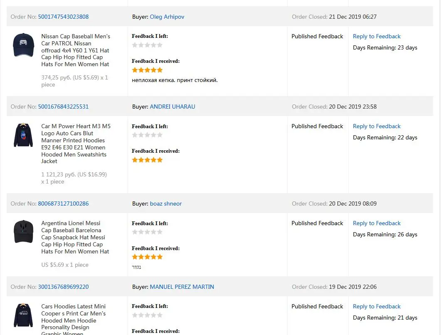Reply to Feedback for boaz shneor order

tap(377, 223)
